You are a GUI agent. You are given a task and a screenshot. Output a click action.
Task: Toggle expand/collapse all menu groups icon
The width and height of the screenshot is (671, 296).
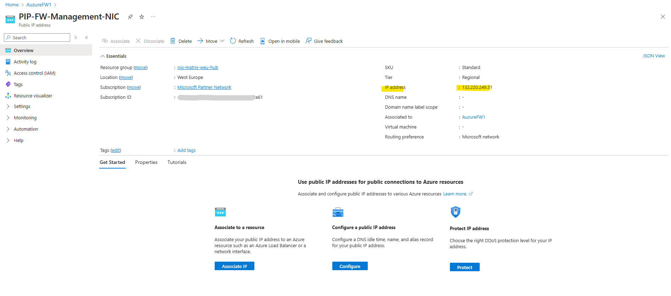tap(76, 38)
